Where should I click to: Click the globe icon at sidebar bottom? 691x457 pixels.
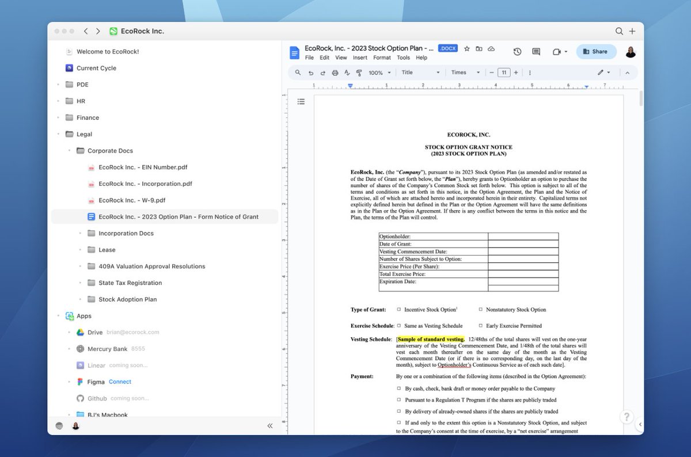coord(59,426)
